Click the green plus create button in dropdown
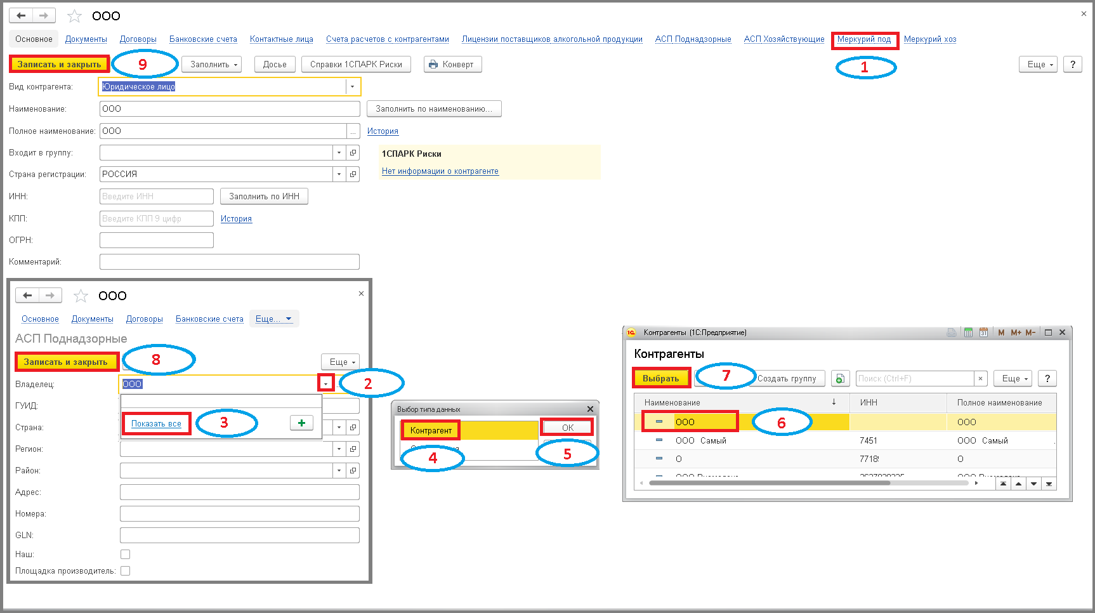1095x613 pixels. [x=301, y=423]
